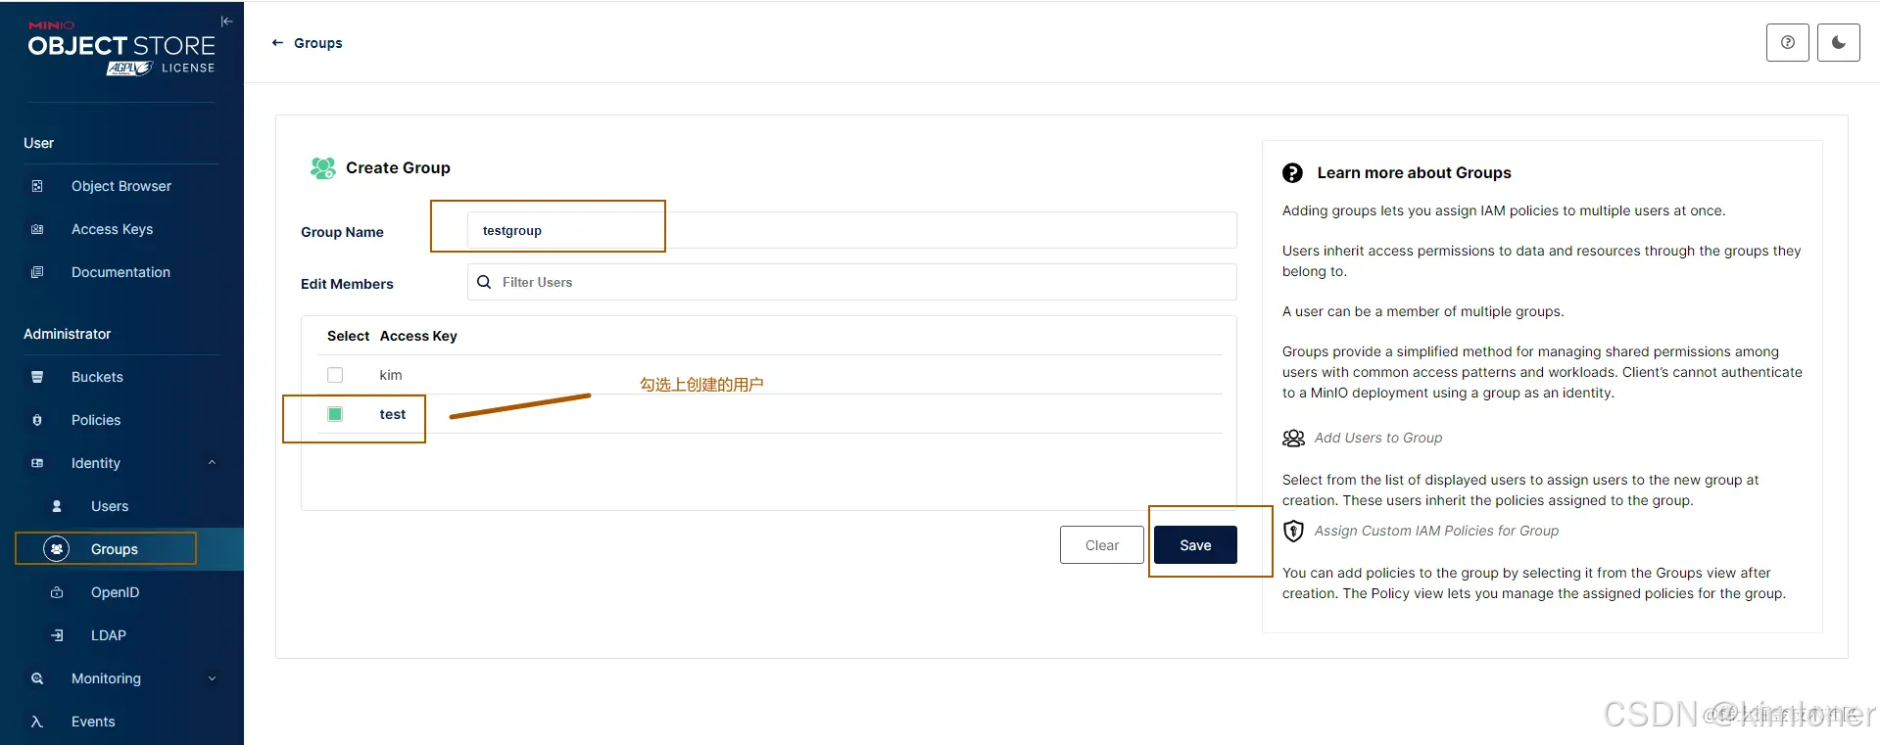Click the Object Browser sidebar icon
This screenshot has width=1880, height=745.
coord(37,186)
